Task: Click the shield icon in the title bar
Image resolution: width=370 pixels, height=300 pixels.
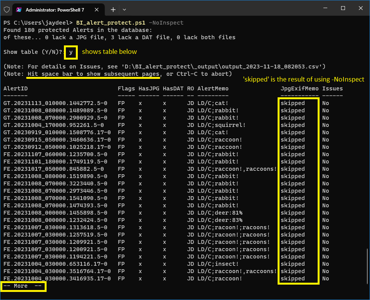Action: (x=7, y=9)
